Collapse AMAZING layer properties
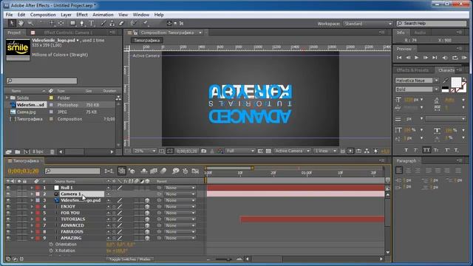473x266 pixels. click(x=32, y=238)
